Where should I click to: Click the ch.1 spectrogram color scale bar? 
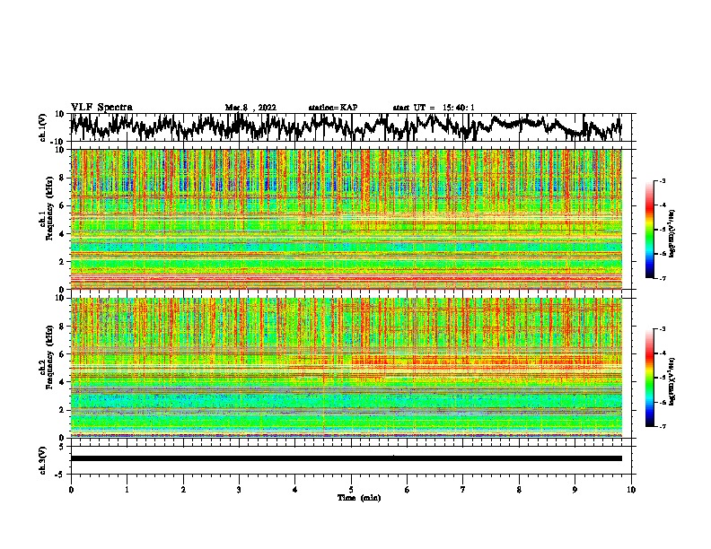pos(650,230)
